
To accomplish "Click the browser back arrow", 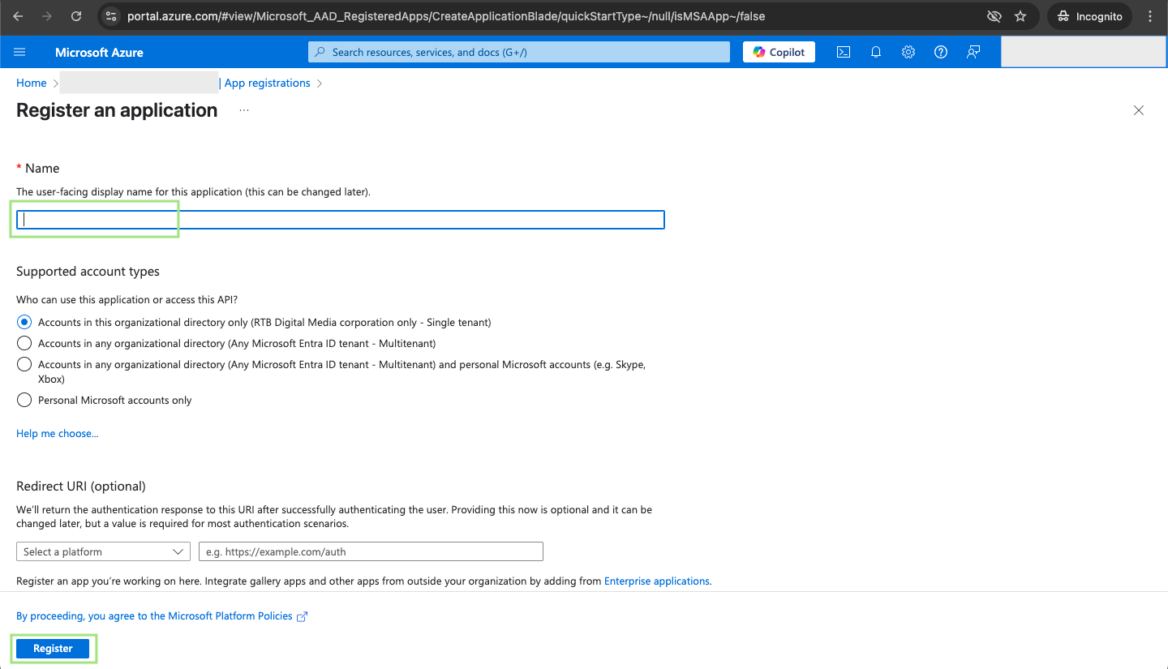I will [x=18, y=16].
